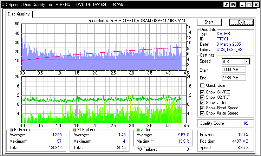261x156 pixels.
Task: Click the End position field 4488 MB
Action: 234,78
